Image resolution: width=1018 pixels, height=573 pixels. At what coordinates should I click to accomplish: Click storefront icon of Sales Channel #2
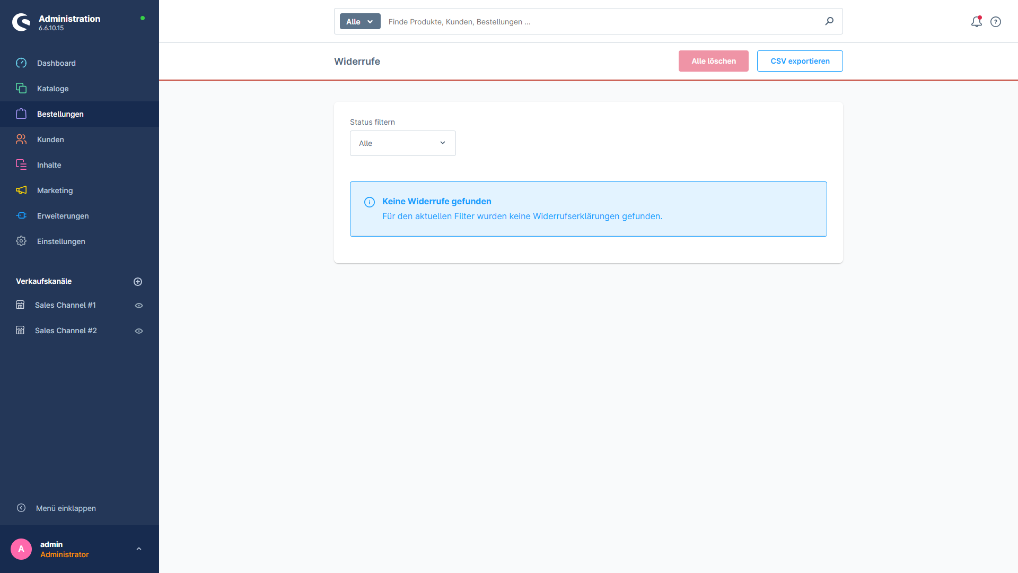coord(20,331)
